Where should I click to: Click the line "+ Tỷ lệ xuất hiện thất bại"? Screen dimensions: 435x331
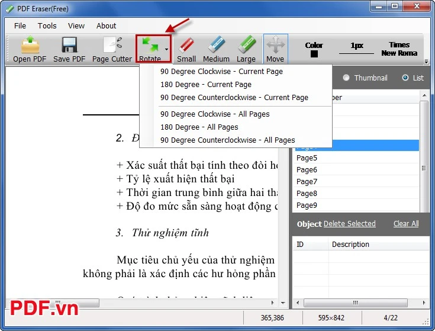(x=175, y=179)
